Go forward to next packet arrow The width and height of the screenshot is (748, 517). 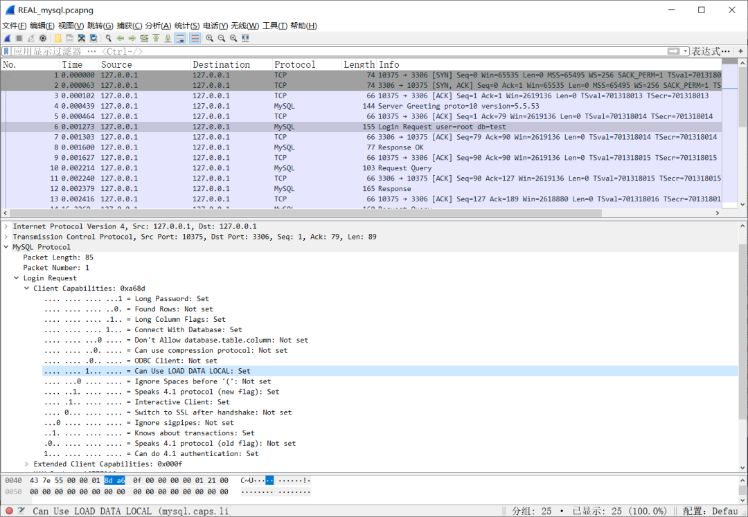(132, 39)
